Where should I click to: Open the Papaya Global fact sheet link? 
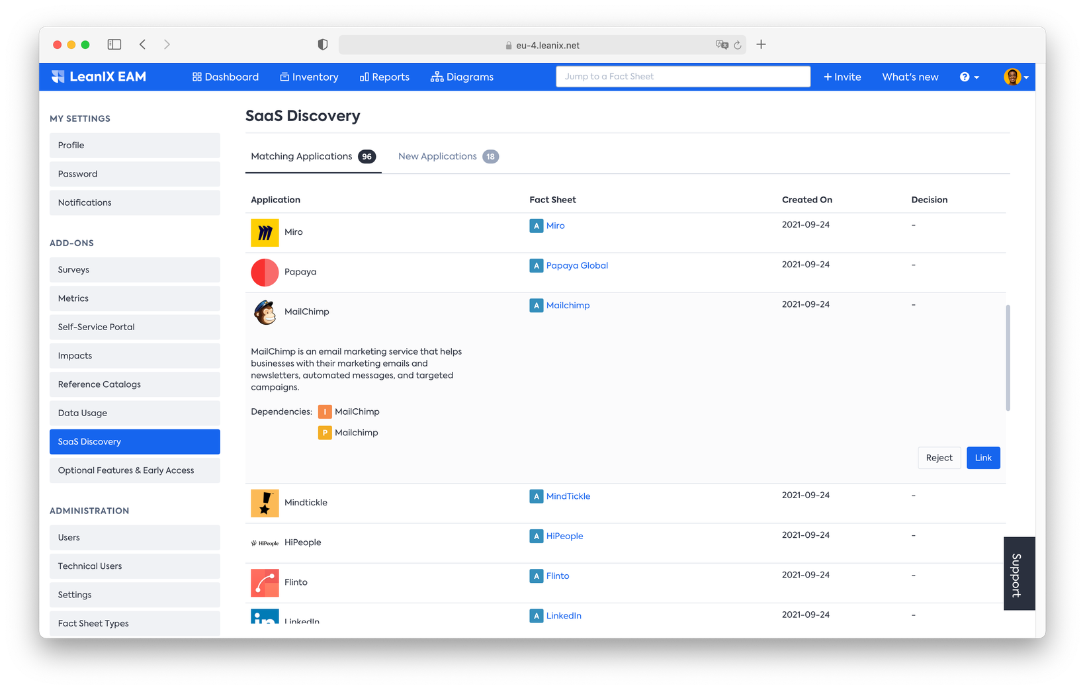pos(577,265)
